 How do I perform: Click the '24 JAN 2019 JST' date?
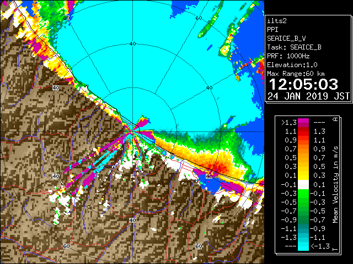[x=308, y=96]
